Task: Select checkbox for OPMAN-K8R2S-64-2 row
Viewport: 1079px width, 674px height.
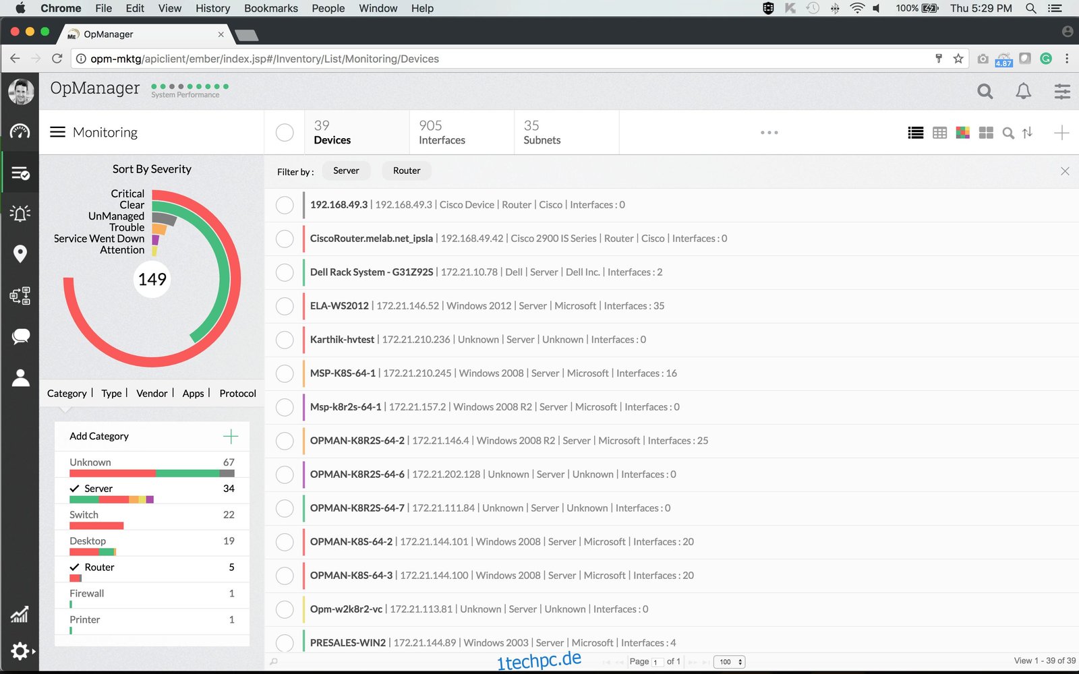Action: click(x=285, y=441)
